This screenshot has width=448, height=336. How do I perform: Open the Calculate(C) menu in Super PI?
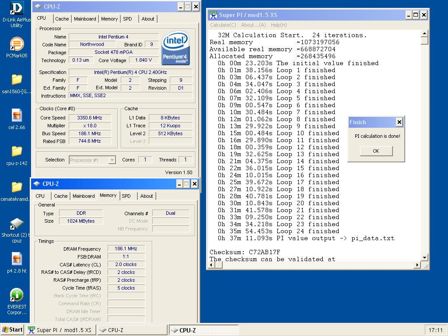223,25
